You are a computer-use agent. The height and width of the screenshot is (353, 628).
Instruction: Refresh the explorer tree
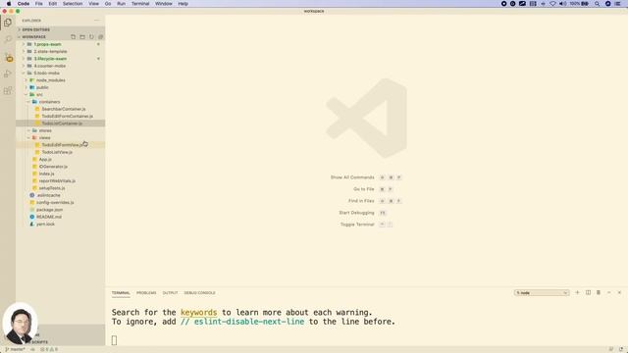pos(91,37)
